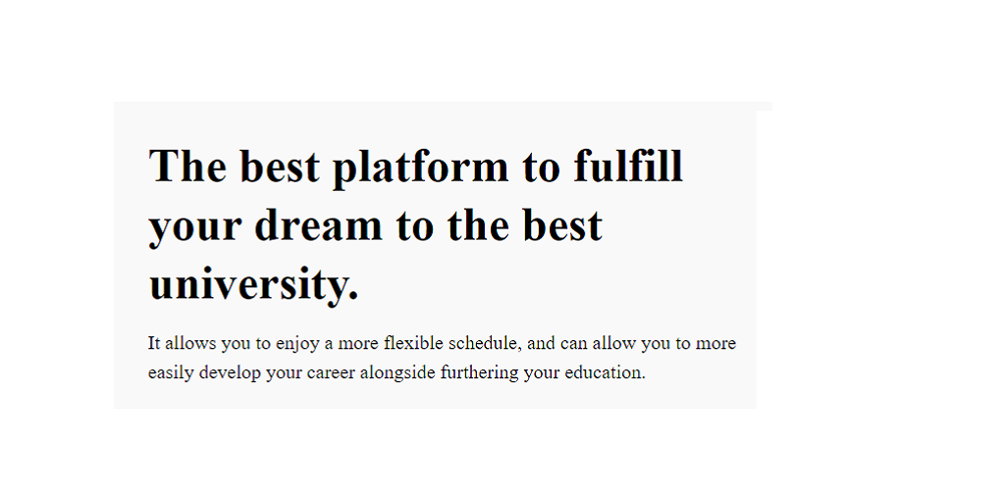Click 'the' before 'best' on second line
The image size is (1005, 490).
[478, 225]
